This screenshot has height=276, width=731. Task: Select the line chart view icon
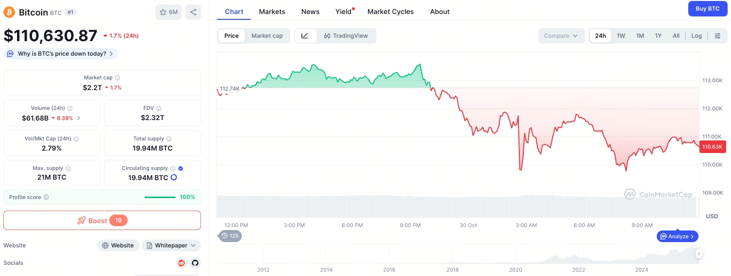coord(305,36)
